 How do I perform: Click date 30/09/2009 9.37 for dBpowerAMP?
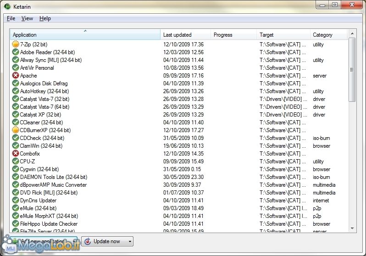click(x=182, y=185)
